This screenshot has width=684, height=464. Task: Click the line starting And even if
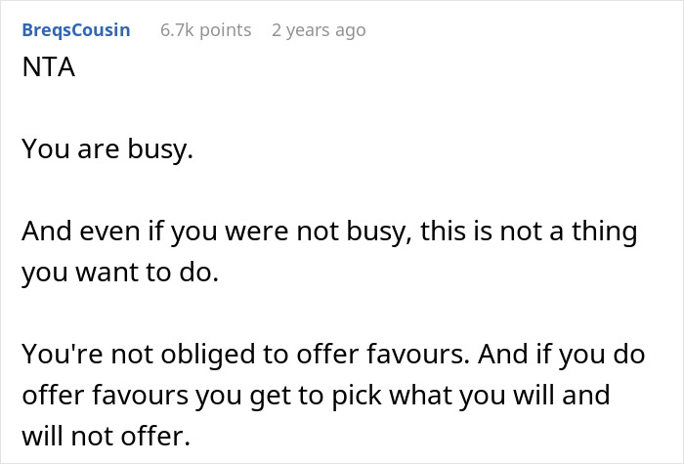(x=329, y=232)
